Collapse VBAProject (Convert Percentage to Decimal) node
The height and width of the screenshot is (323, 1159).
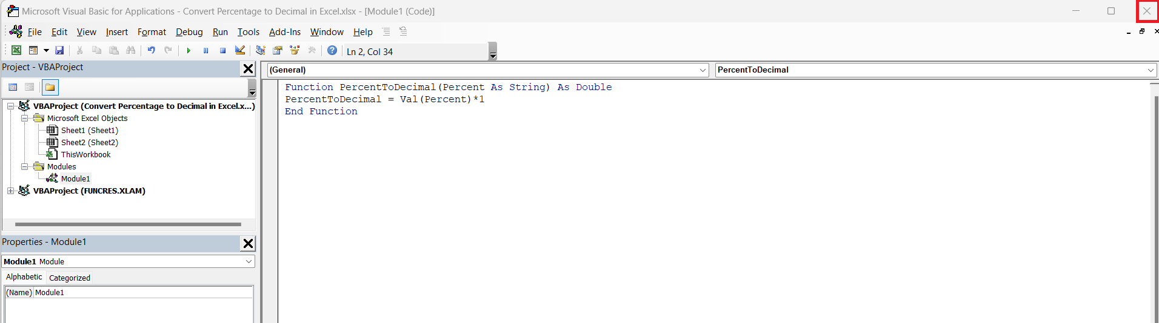(10, 106)
